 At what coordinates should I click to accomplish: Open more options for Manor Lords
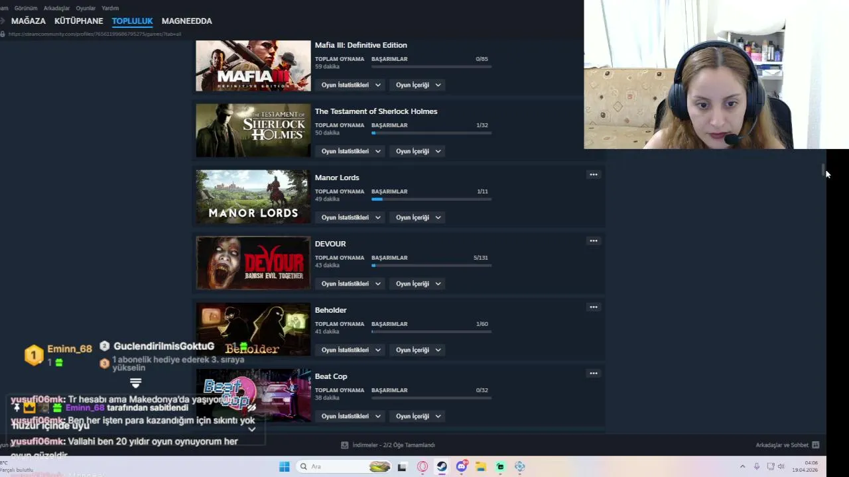pyautogui.click(x=594, y=175)
